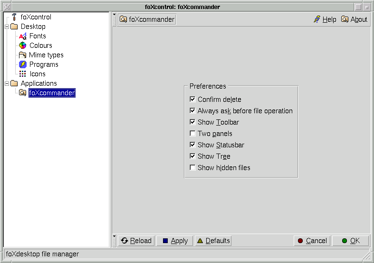Click the window menu X button
374x263 pixels.
7,7
